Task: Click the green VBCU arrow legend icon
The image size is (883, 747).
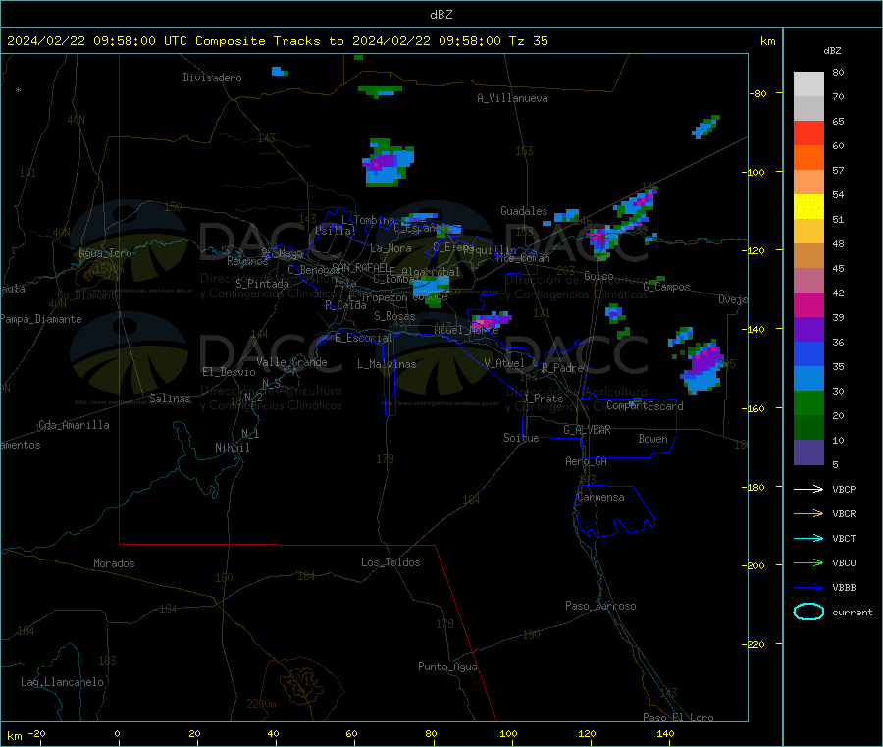Action: (x=808, y=562)
